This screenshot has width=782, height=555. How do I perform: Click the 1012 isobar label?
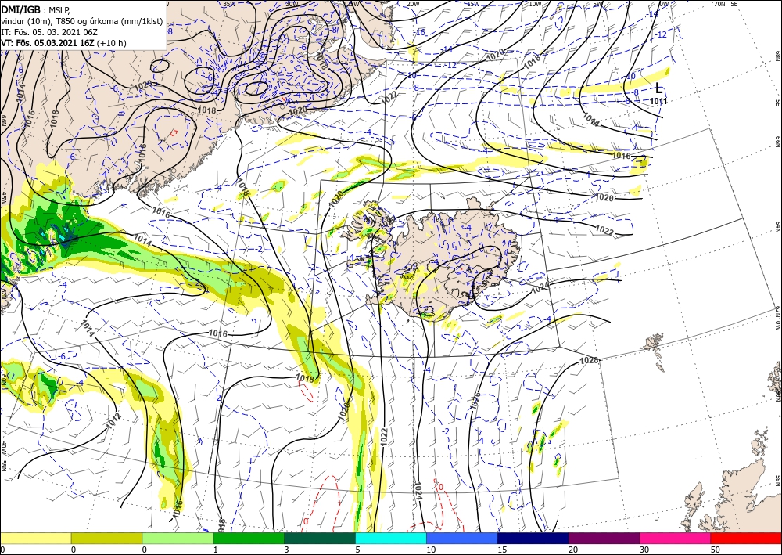113,421
